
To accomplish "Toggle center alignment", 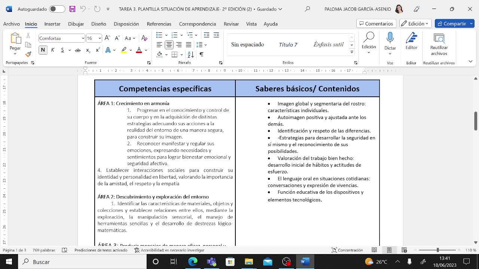I will tap(169, 45).
